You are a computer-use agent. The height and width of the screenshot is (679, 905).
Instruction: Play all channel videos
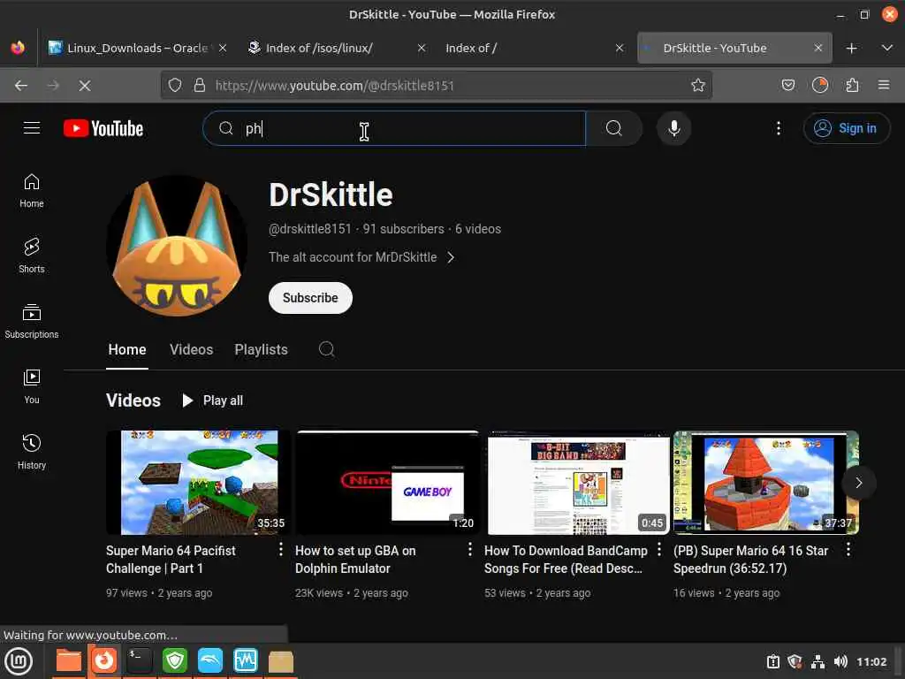tap(212, 401)
